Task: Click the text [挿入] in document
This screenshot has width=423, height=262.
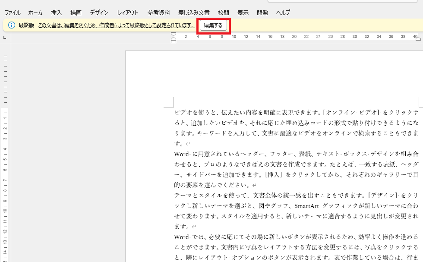Action: tap(274, 174)
